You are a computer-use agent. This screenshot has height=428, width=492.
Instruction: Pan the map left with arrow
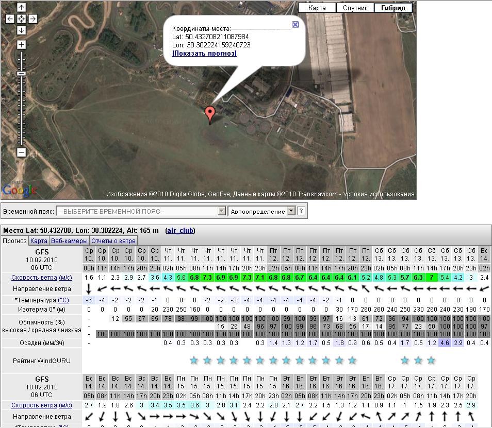coord(10,19)
